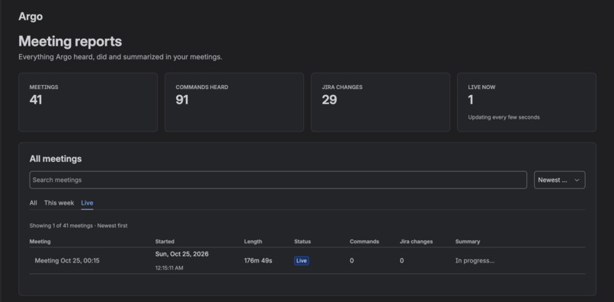Click the Started column header
Screen dimensions: 614x302
point(165,241)
